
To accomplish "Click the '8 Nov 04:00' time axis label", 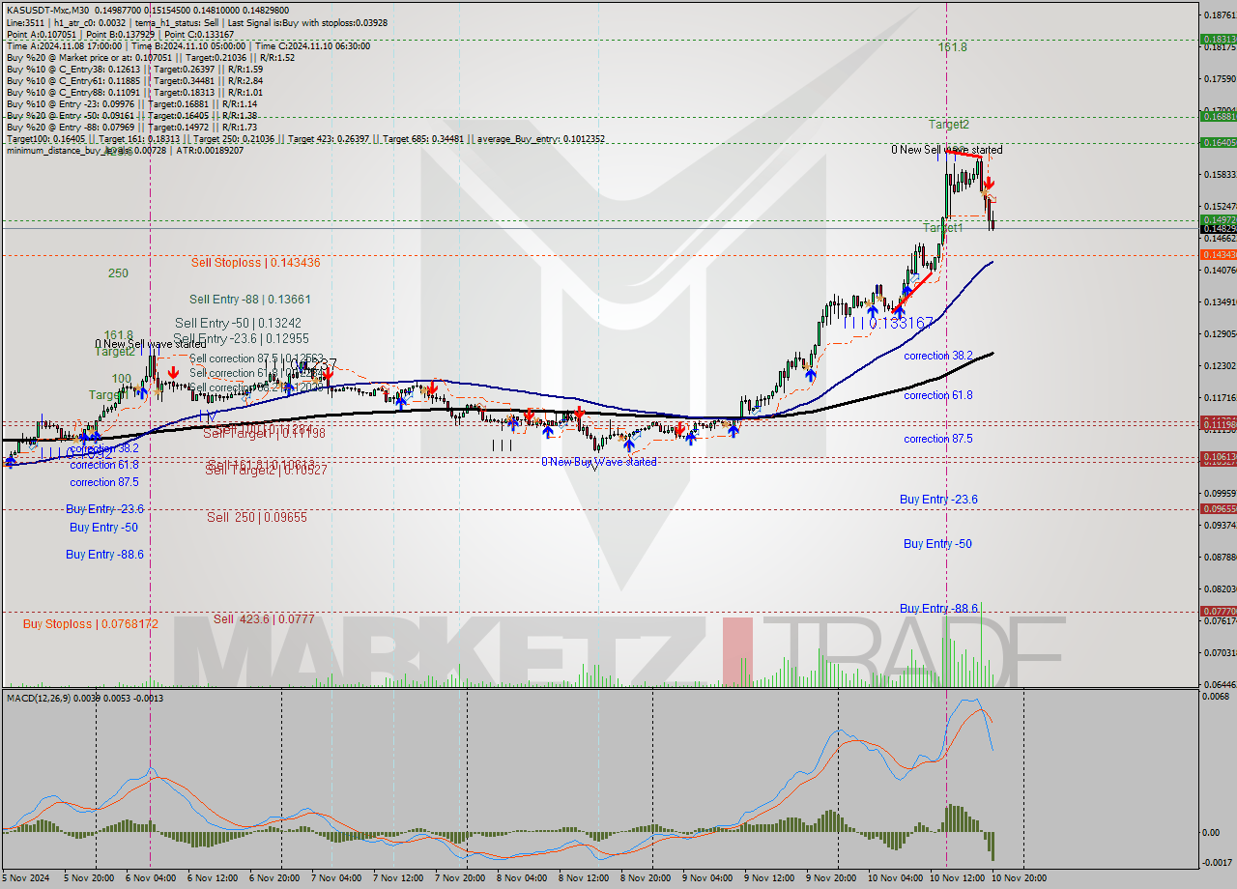I will click(x=523, y=878).
